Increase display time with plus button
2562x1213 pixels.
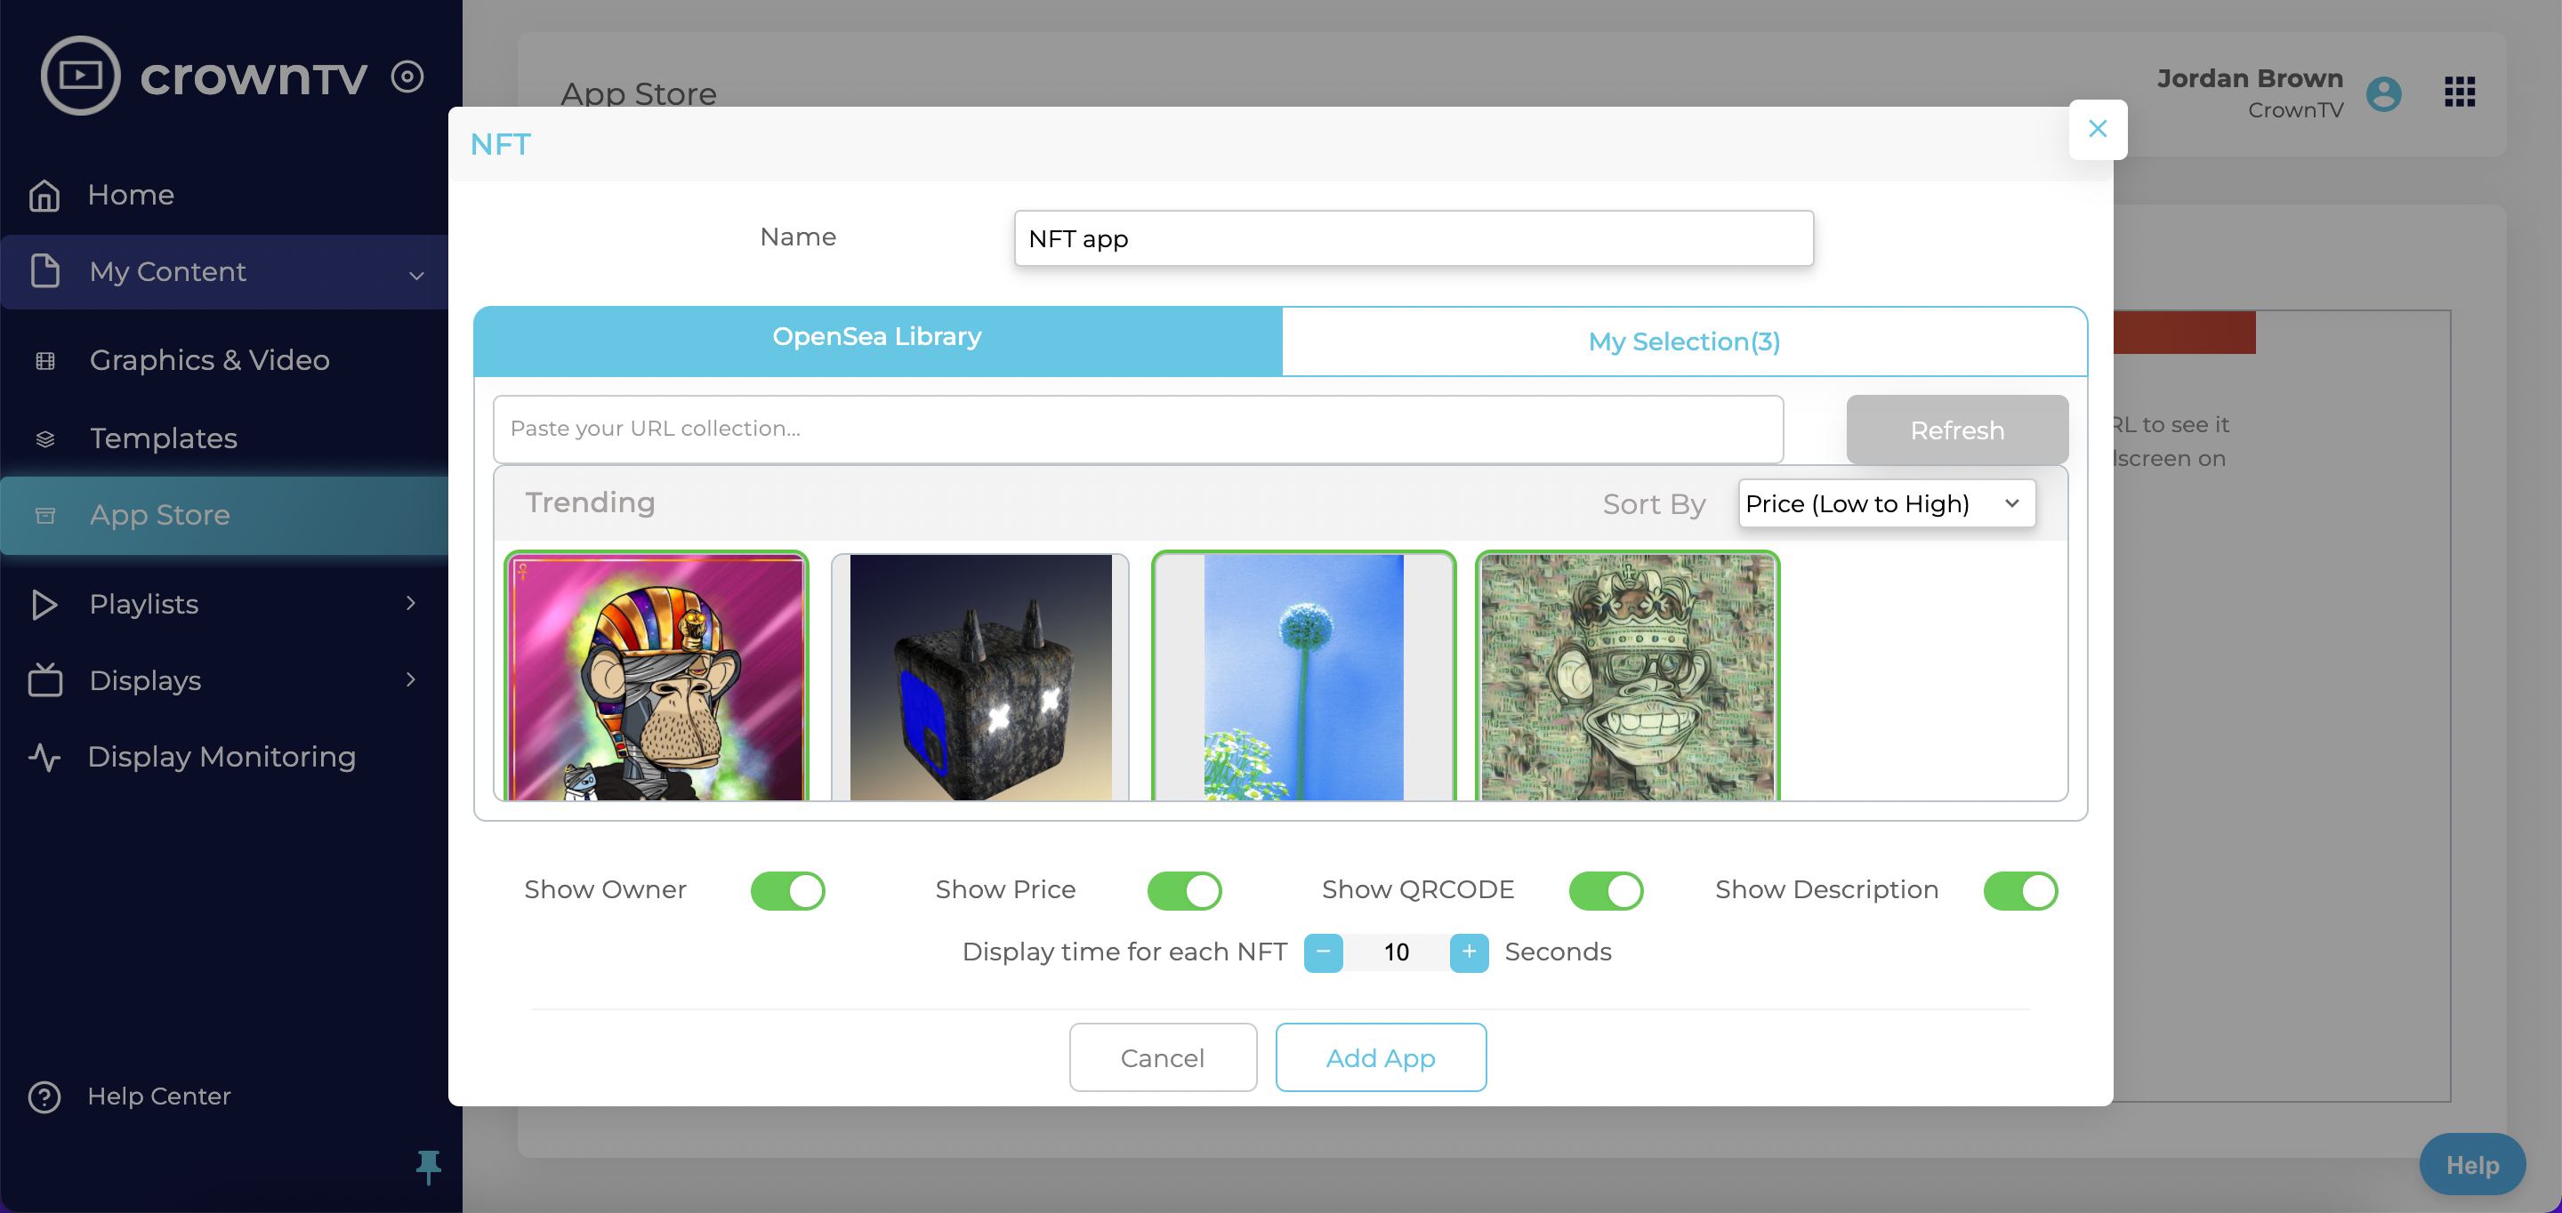pyautogui.click(x=1469, y=952)
